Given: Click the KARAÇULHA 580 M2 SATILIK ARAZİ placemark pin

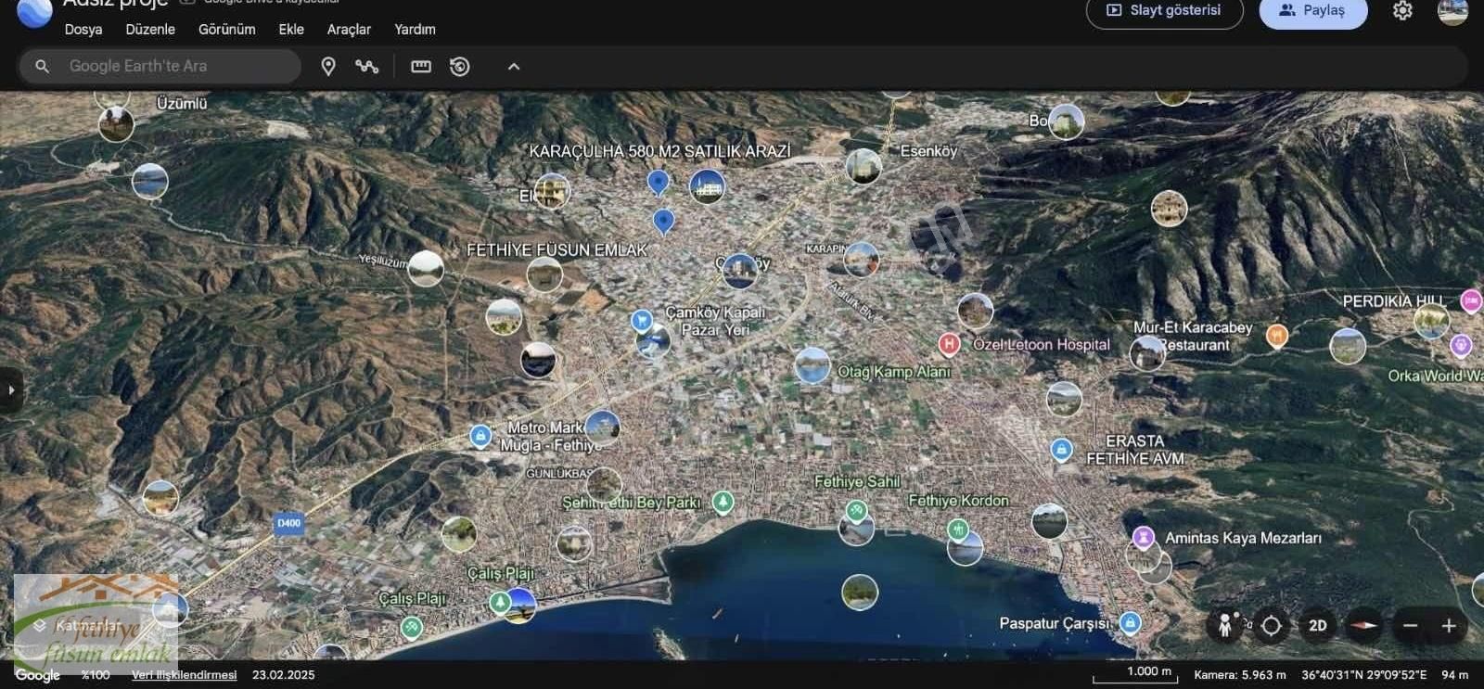Looking at the screenshot, I should coord(658,183).
